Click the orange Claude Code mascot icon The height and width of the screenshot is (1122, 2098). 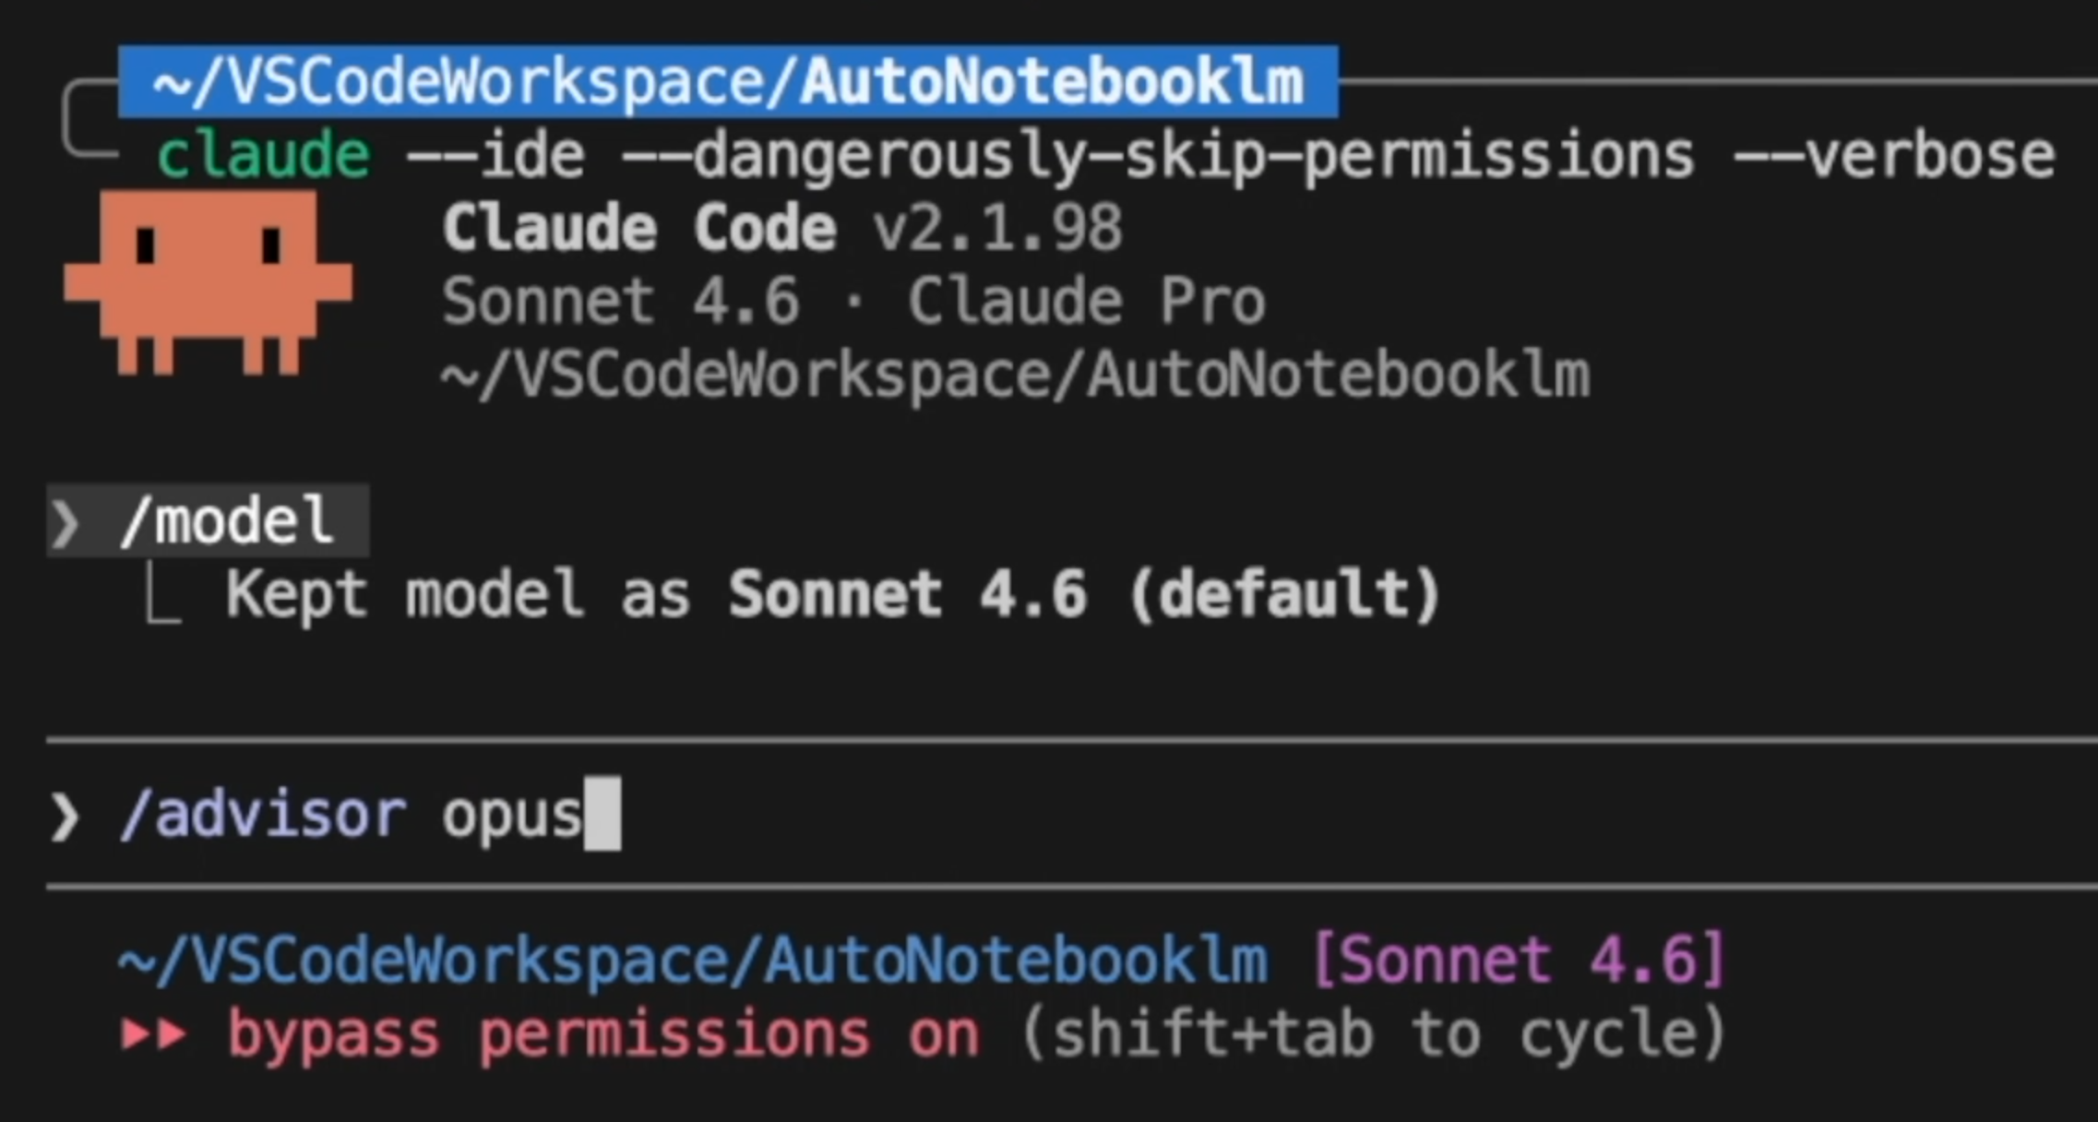208,282
